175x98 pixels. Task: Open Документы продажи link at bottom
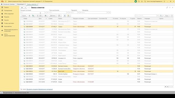[x=39, y=89]
